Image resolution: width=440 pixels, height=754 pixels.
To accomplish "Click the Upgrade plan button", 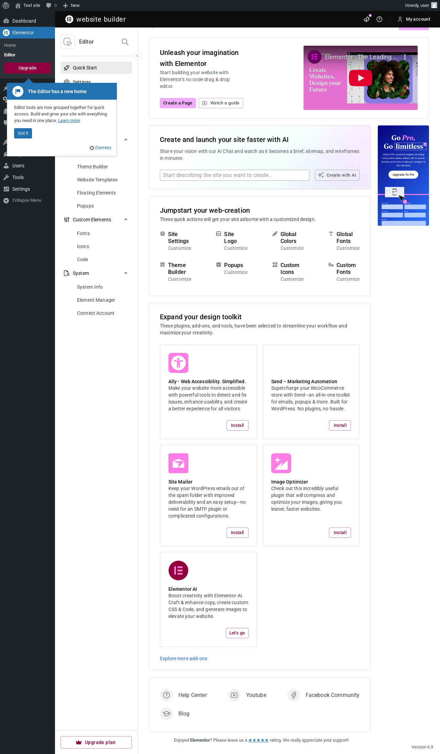I will tap(96, 742).
